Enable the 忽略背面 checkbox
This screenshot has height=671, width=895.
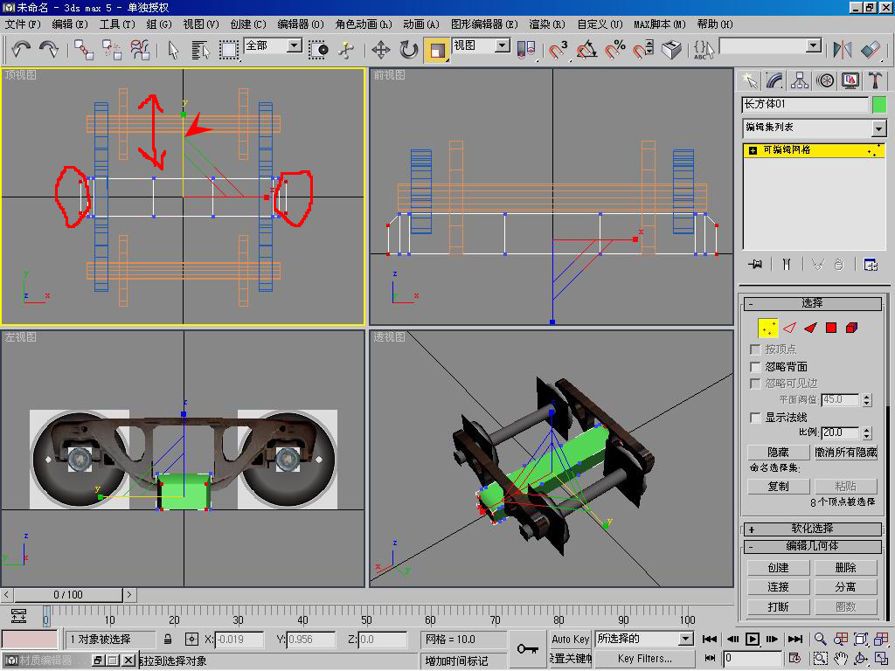pyautogui.click(x=756, y=367)
